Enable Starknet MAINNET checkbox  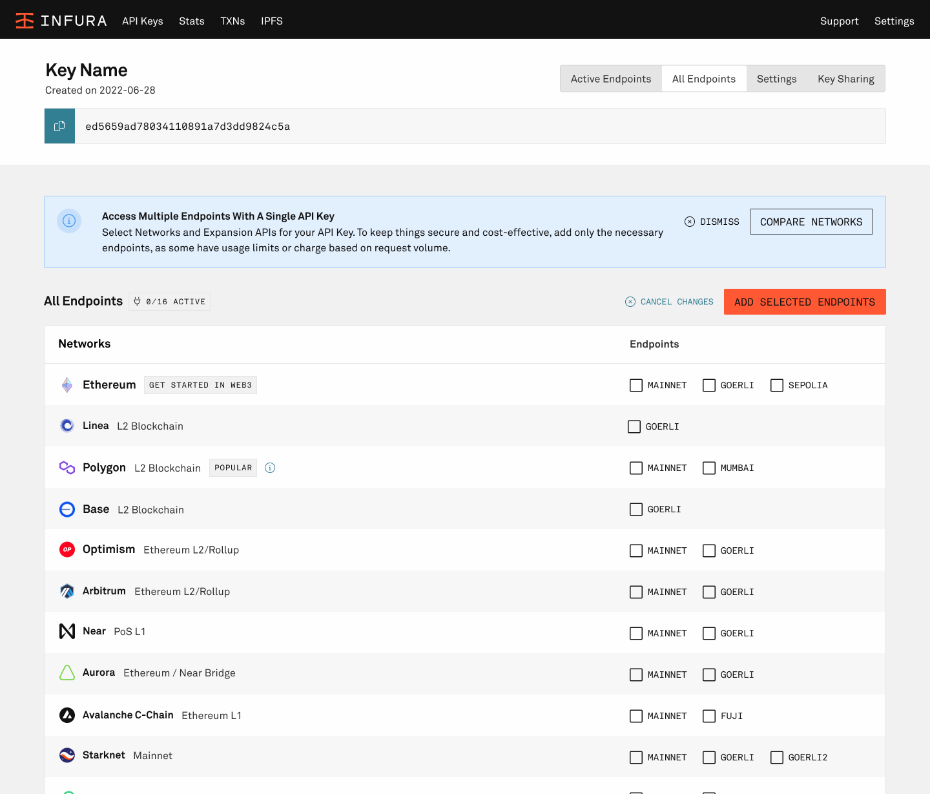[x=636, y=757]
